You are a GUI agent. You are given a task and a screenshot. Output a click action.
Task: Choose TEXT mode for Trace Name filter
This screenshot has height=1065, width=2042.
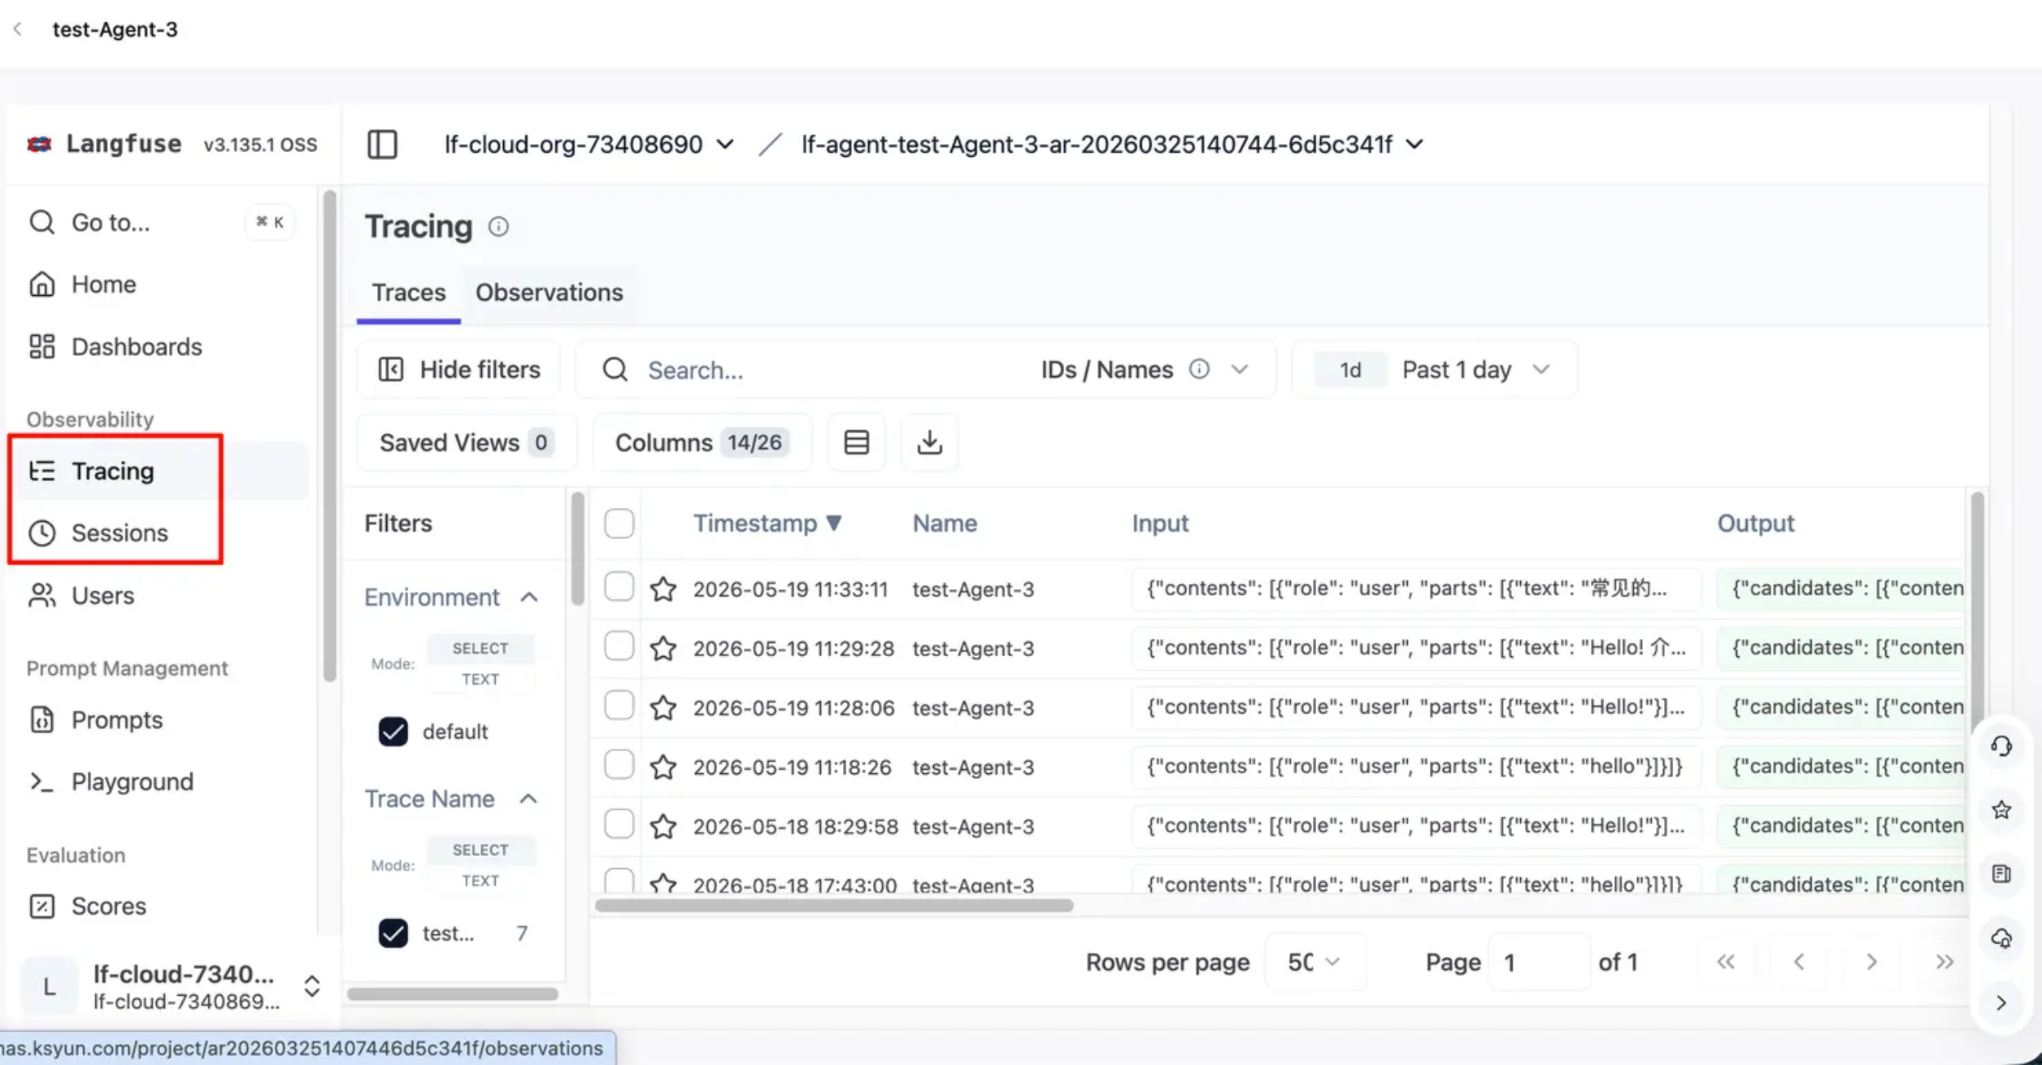[480, 881]
